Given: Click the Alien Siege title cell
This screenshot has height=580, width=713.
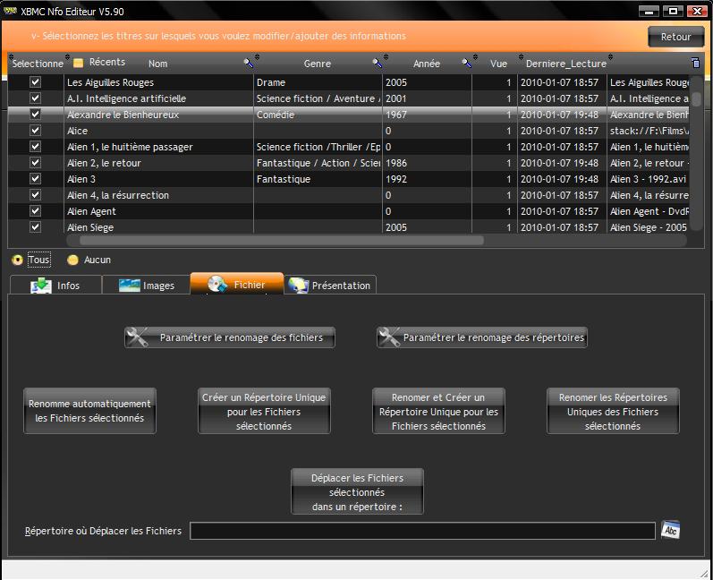Looking at the screenshot, I should tap(158, 227).
